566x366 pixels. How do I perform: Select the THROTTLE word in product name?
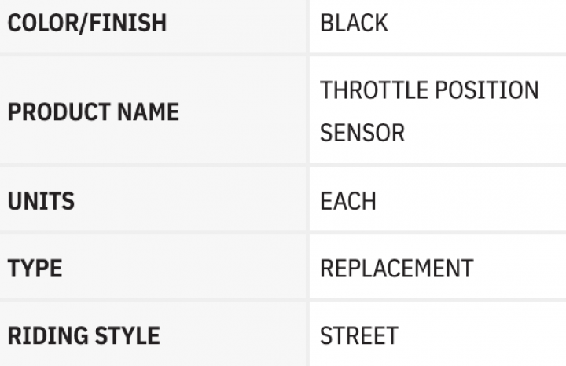click(x=374, y=90)
